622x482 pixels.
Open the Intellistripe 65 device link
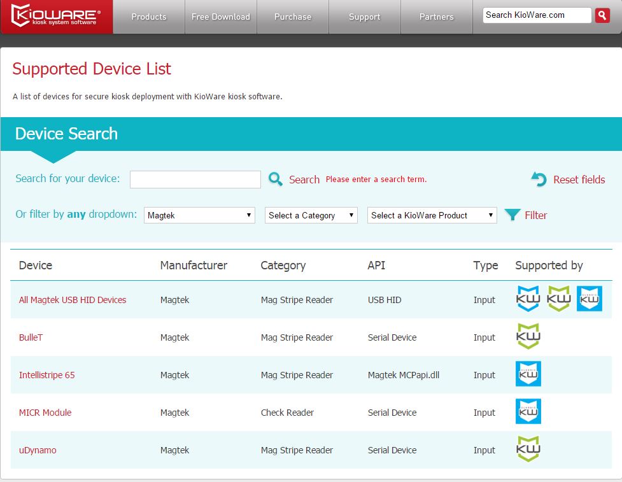point(47,375)
